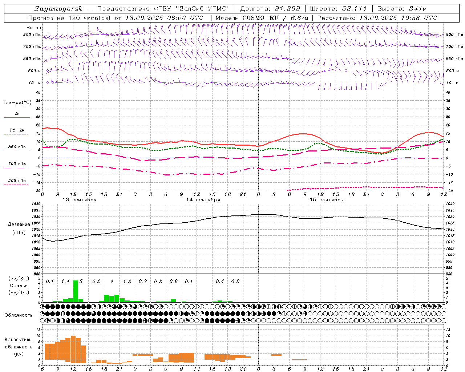Click the '14 сентября' date label
The width and height of the screenshot is (465, 372).
203,200
